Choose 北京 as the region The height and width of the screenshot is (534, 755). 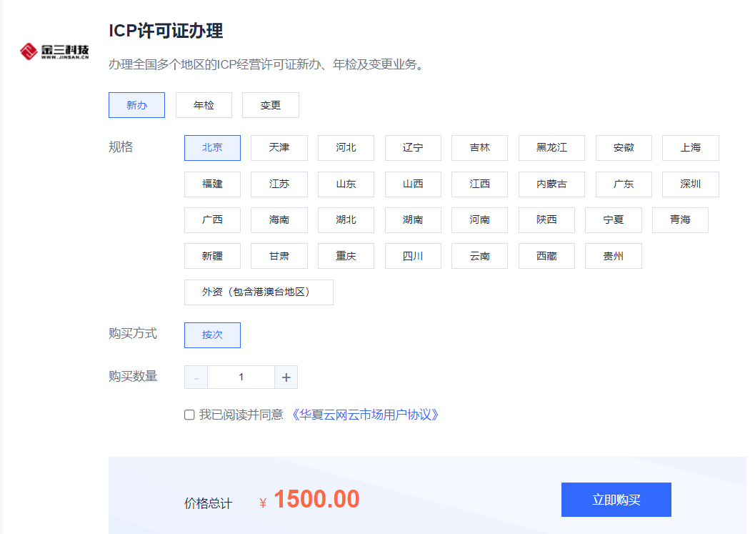pos(212,148)
